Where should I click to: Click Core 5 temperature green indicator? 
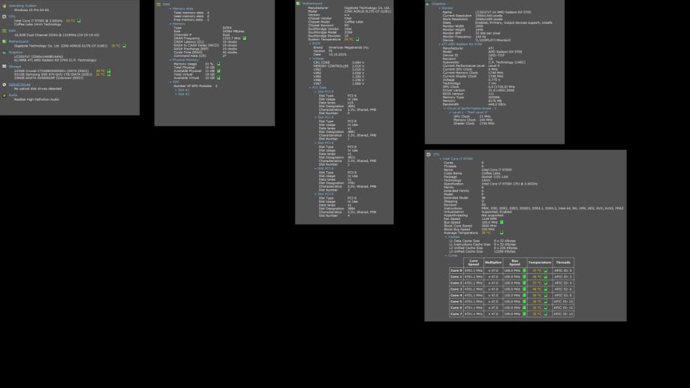click(x=546, y=302)
